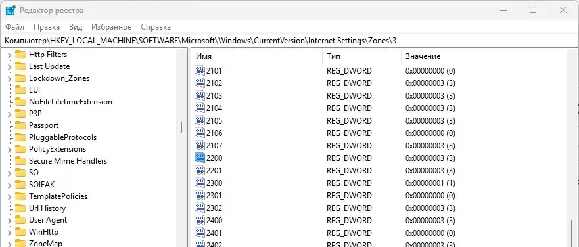The image size is (579, 247).
Task: Open the Вид menu
Action: click(76, 27)
